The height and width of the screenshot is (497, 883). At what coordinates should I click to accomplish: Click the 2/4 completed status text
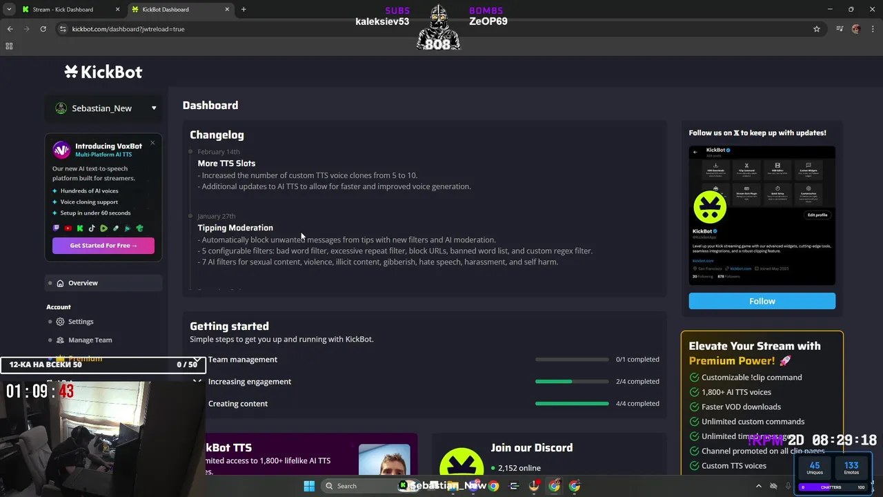pyautogui.click(x=637, y=382)
